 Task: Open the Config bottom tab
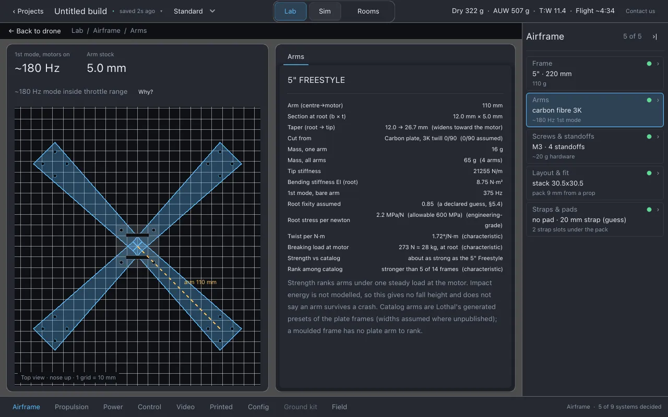[258, 407]
